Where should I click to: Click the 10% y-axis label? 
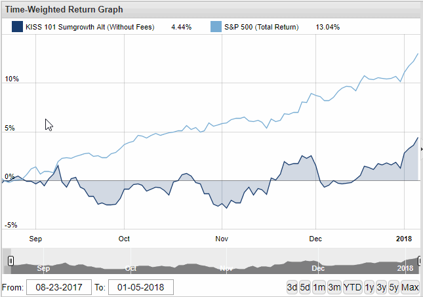pos(12,79)
